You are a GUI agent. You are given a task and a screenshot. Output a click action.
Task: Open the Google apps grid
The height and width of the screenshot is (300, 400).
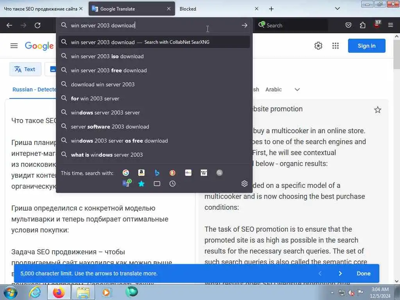click(x=336, y=46)
